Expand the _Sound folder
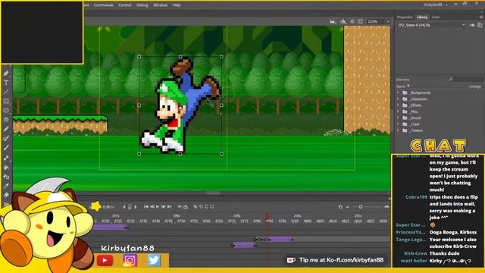The image size is (485, 273). pos(399,118)
